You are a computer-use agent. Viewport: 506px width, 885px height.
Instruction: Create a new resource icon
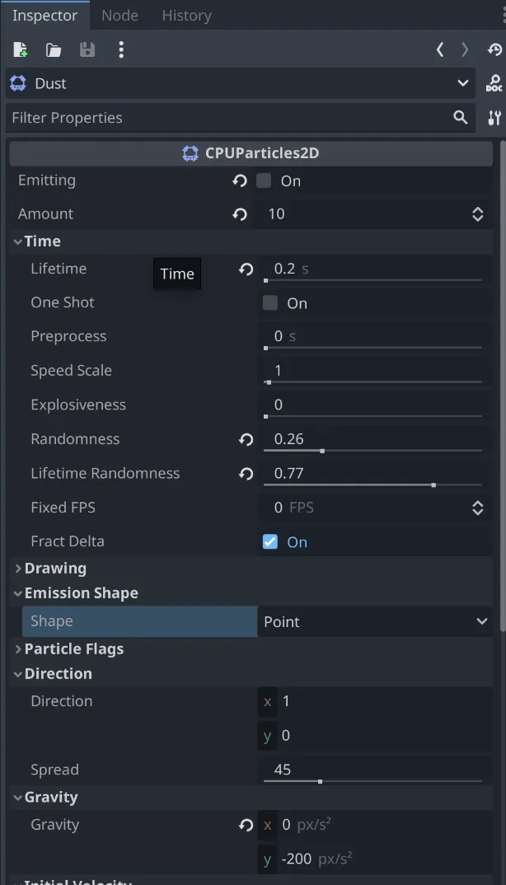(x=21, y=50)
